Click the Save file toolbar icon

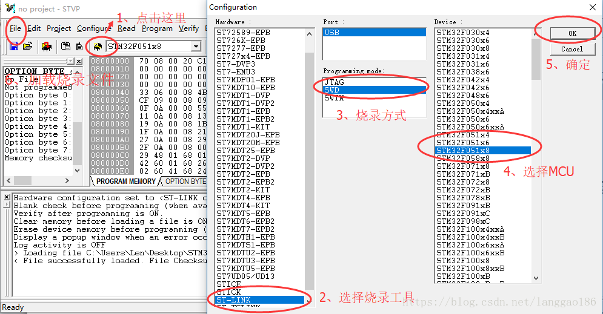point(14,47)
